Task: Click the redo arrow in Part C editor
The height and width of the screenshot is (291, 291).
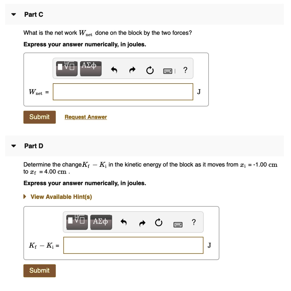Action: 132,70
